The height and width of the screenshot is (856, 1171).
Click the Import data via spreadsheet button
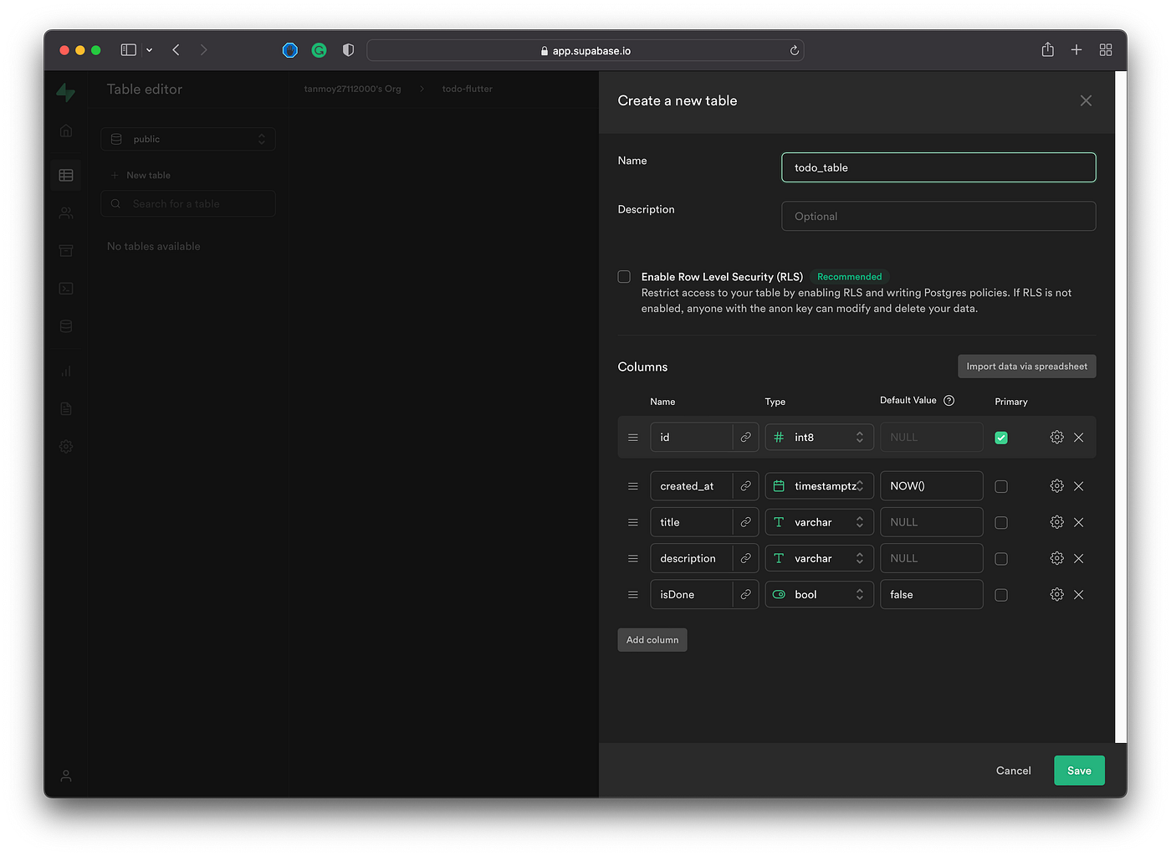1026,366
